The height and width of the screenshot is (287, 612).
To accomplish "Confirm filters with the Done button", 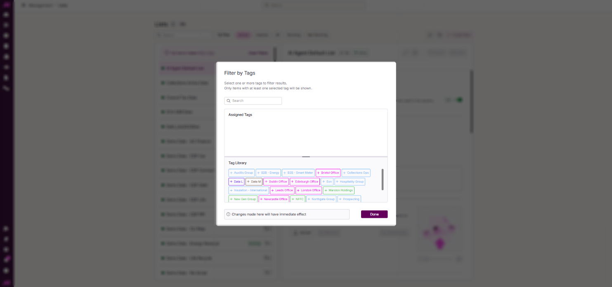I will point(374,214).
